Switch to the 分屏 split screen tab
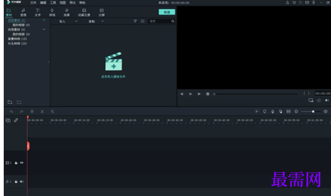The height and width of the screenshot is (196, 331). [x=101, y=13]
